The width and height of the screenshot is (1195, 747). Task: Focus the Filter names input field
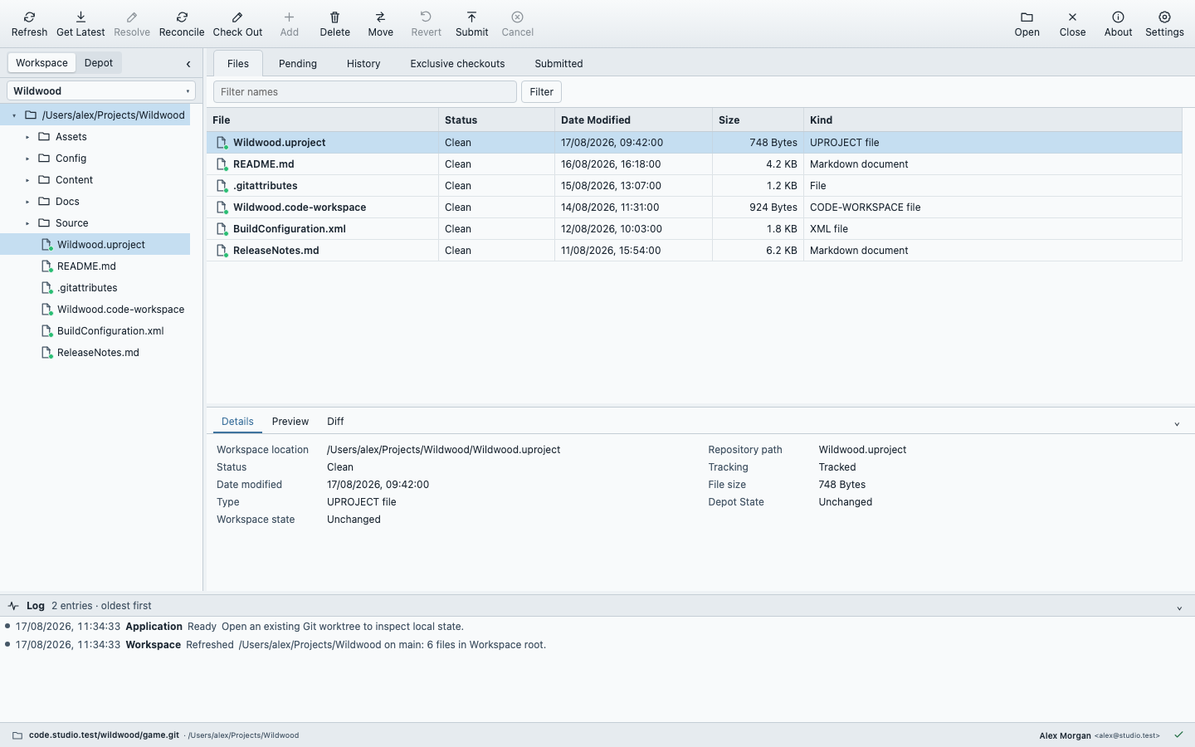click(x=365, y=92)
